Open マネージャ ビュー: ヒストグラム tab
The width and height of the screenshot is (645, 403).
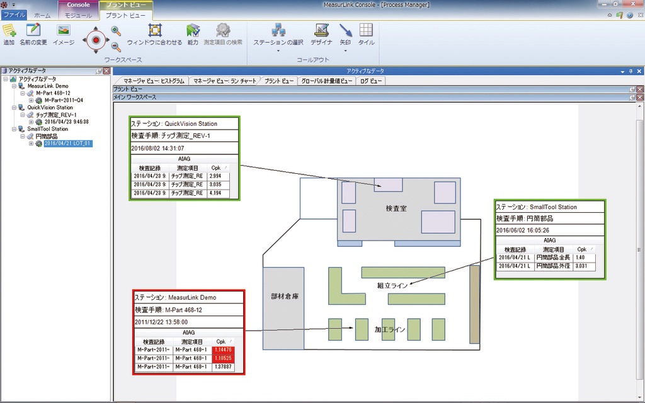click(x=154, y=81)
